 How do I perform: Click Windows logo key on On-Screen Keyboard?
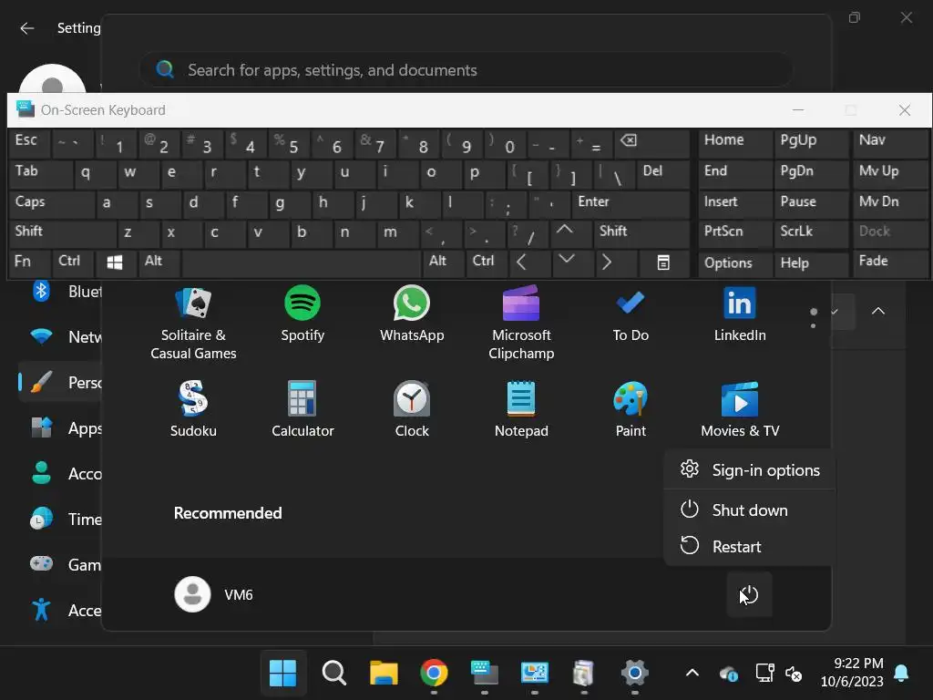tap(116, 263)
